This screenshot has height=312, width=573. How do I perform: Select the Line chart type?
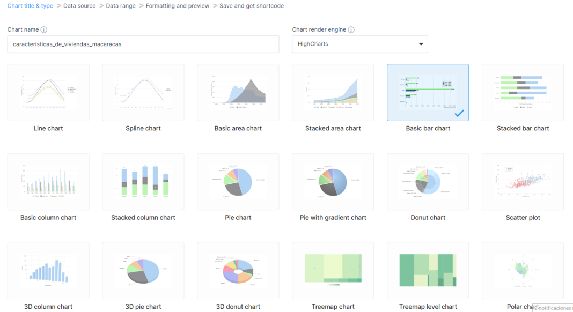coord(48,92)
